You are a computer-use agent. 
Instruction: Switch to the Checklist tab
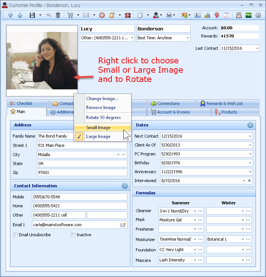point(27,103)
